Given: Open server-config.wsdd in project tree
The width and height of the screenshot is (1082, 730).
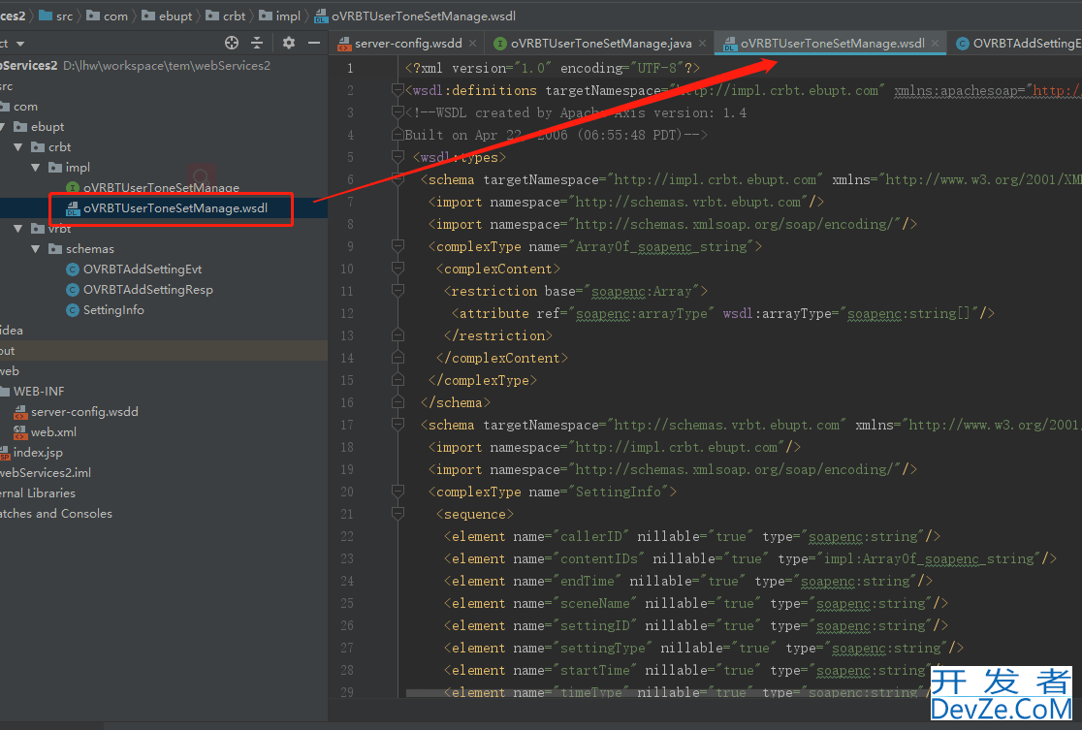Looking at the screenshot, I should point(84,412).
